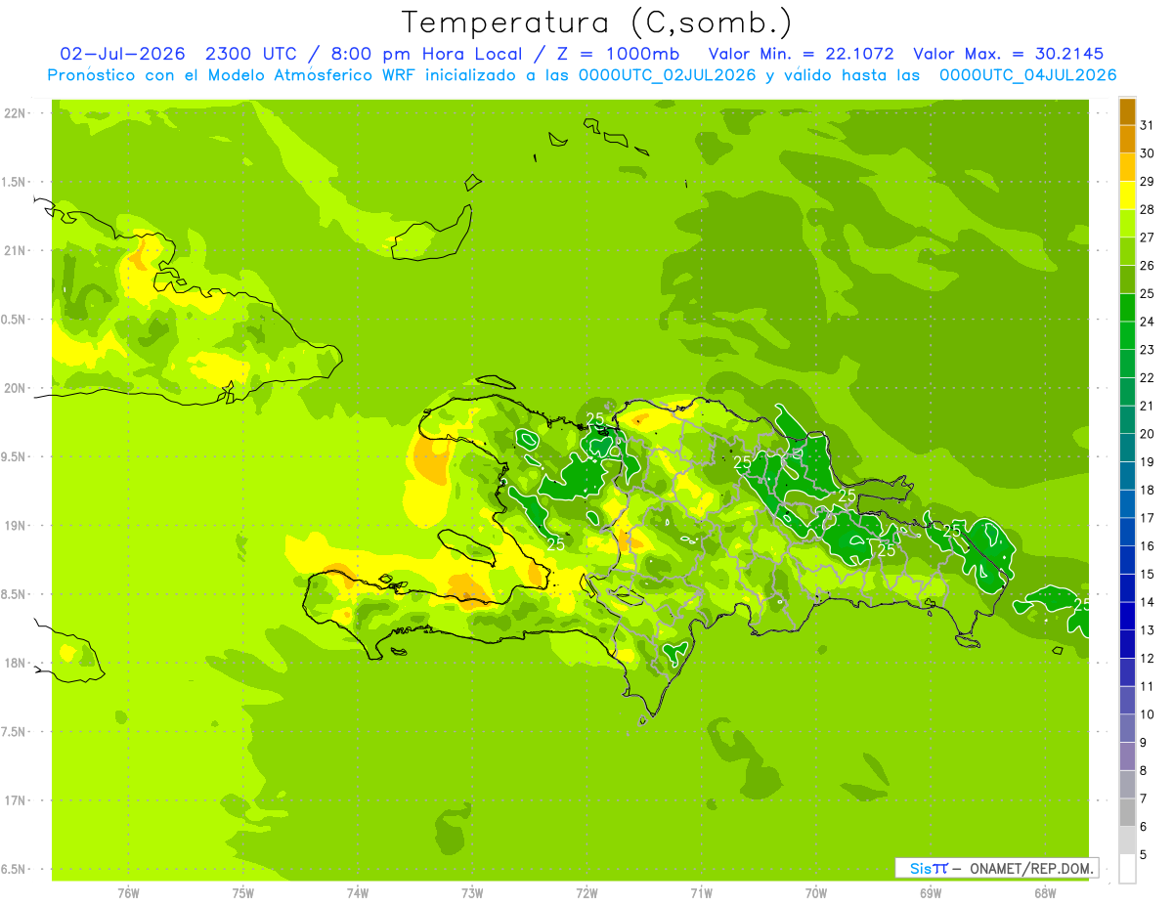Click the '20N' latitude label

tap(16, 388)
